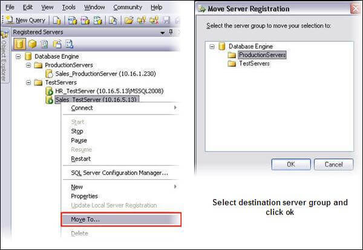Select the Database Engine server type icon
The width and height of the screenshot is (363, 250).
19,44
